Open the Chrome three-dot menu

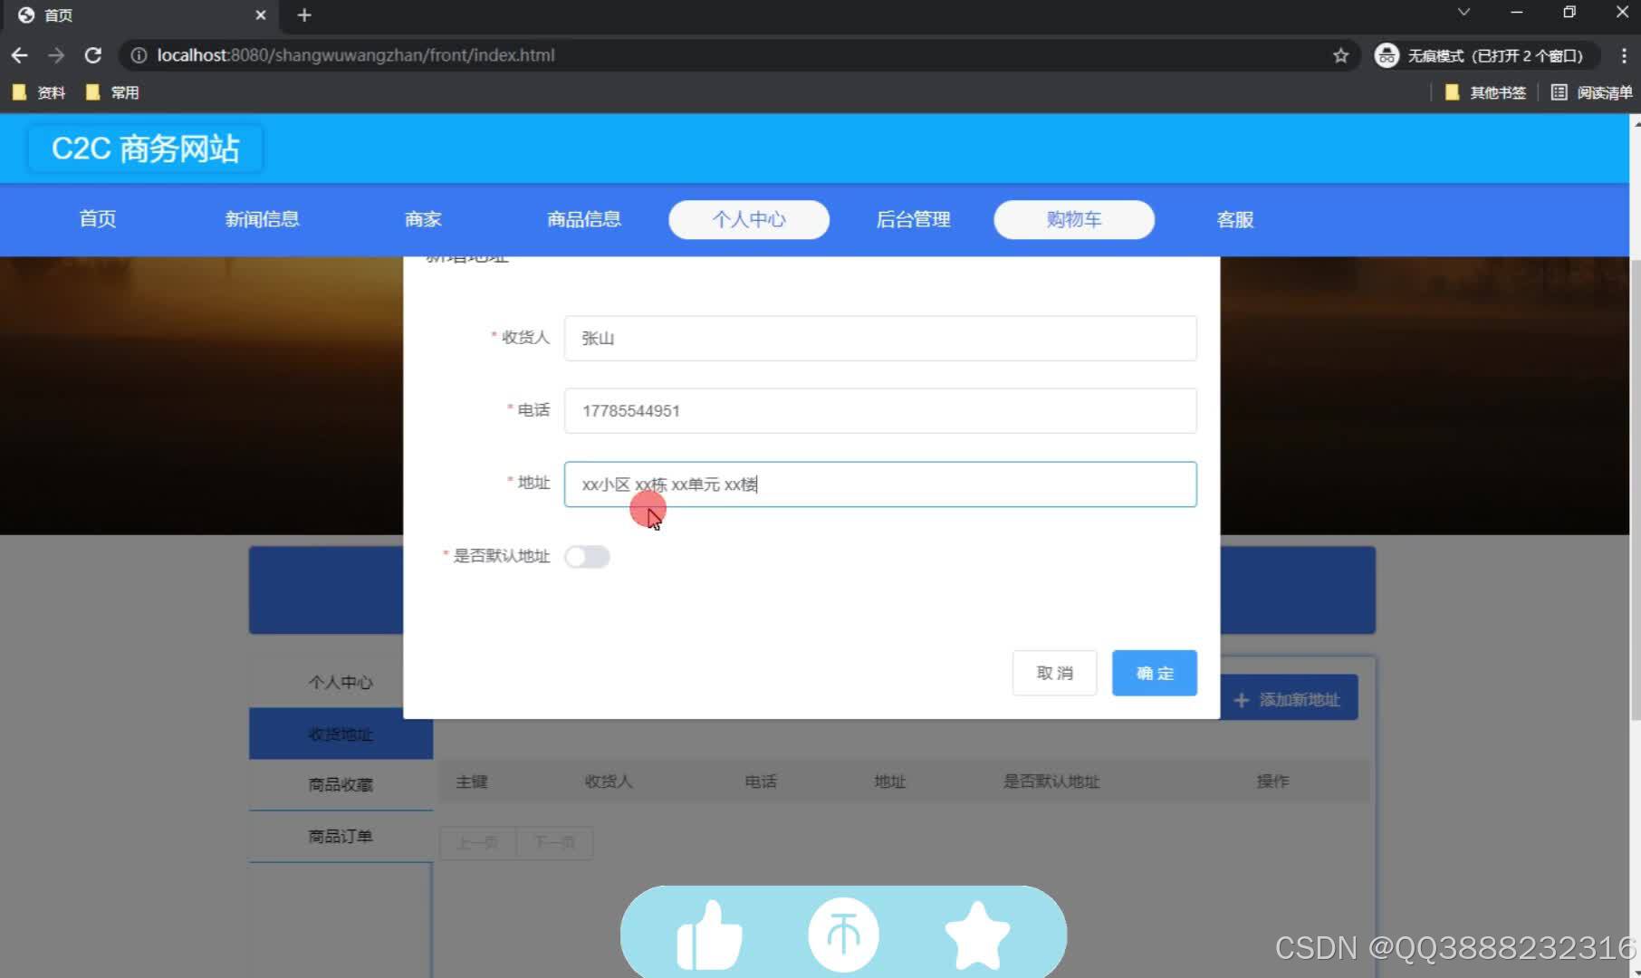tap(1626, 55)
